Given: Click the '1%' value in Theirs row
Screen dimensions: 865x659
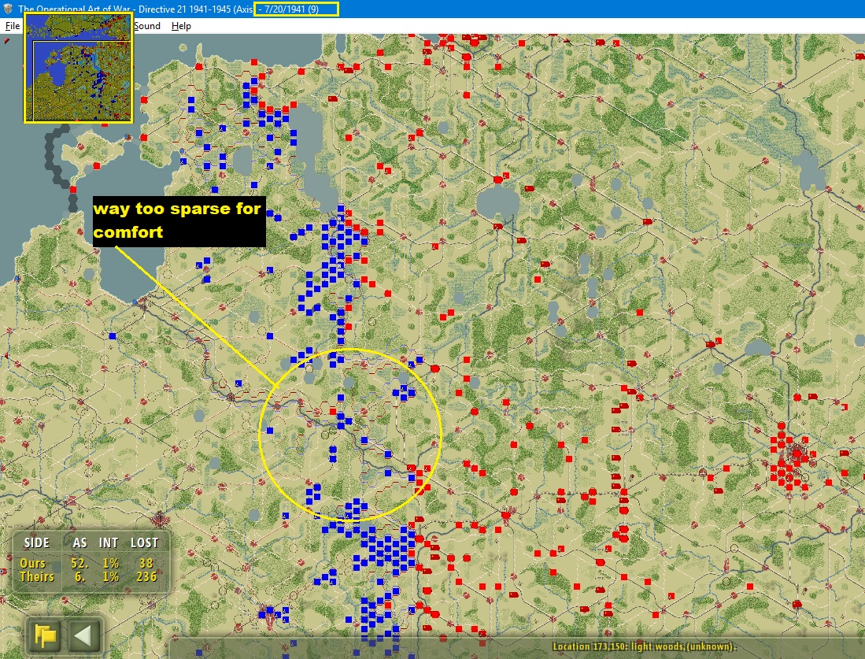Looking at the screenshot, I should coord(111,577).
